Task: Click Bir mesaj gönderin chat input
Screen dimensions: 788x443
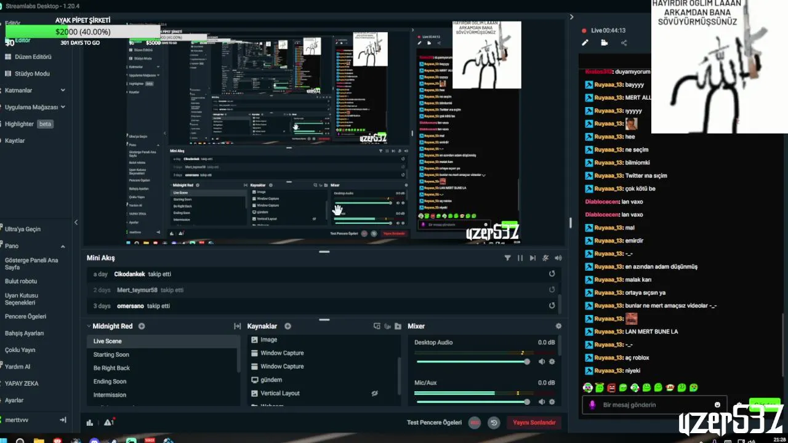Action: [x=654, y=405]
